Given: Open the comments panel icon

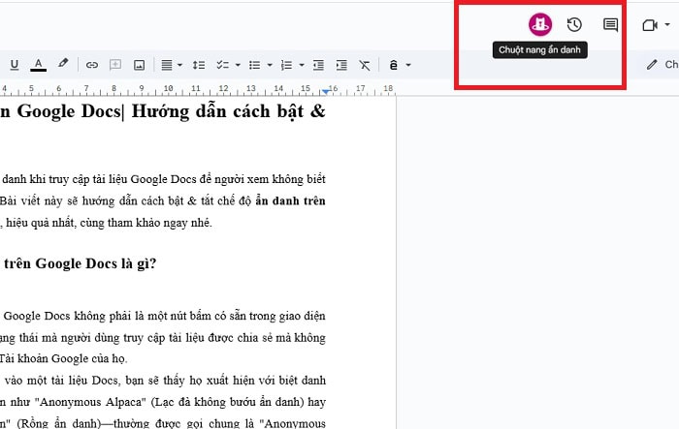Looking at the screenshot, I should click(x=610, y=25).
